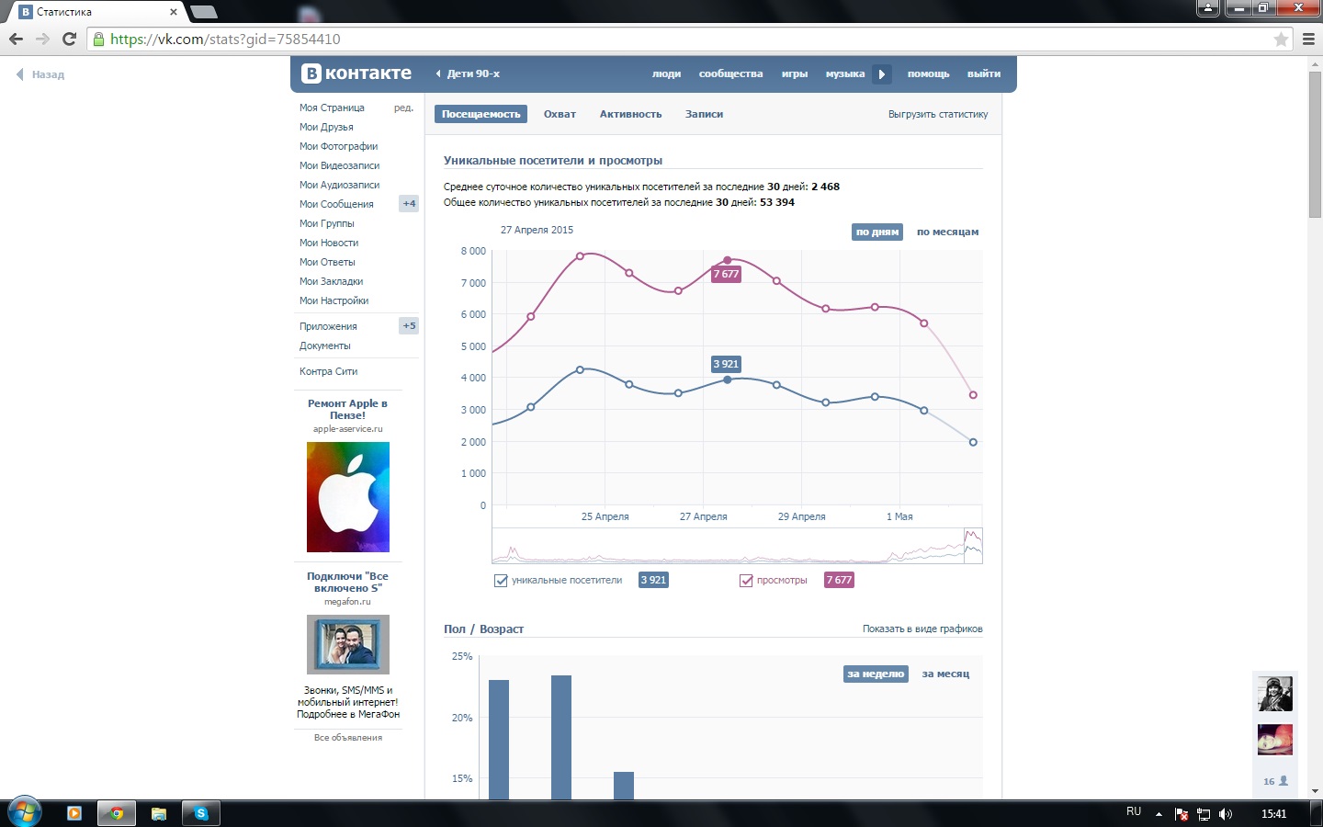Open Мои Новости in sidebar
Screen dimensions: 1323x827
(x=329, y=243)
